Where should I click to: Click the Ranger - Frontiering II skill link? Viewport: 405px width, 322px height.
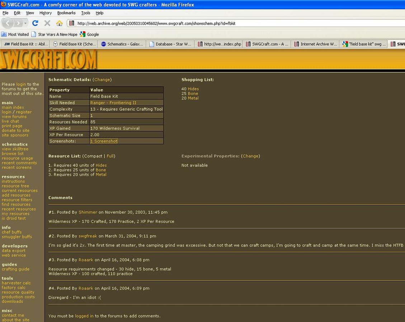click(113, 103)
